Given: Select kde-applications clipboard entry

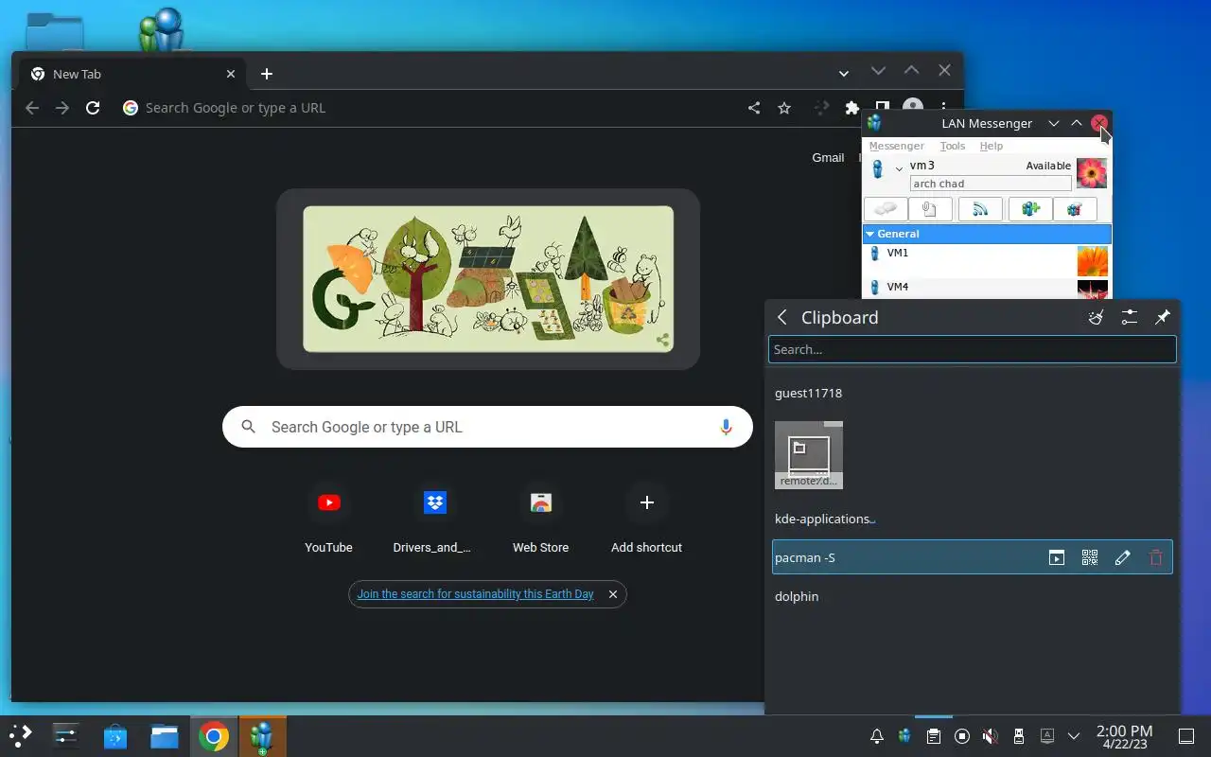Looking at the screenshot, I should tap(972, 519).
